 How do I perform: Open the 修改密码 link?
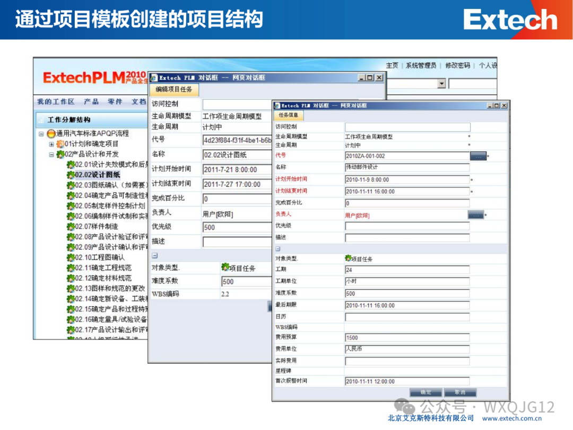point(457,65)
